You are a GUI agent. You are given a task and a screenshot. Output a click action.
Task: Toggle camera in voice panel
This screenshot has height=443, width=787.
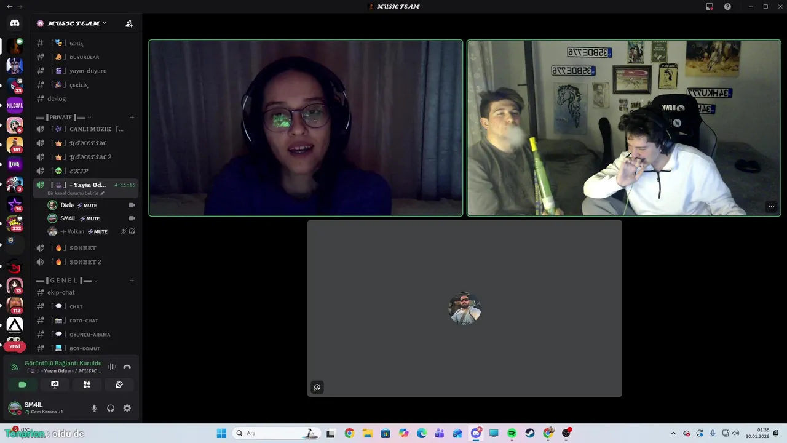(x=23, y=385)
